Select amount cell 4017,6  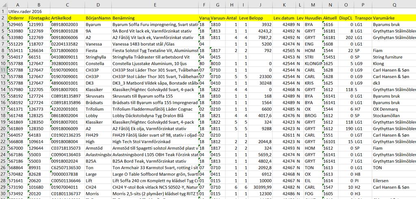260,116
